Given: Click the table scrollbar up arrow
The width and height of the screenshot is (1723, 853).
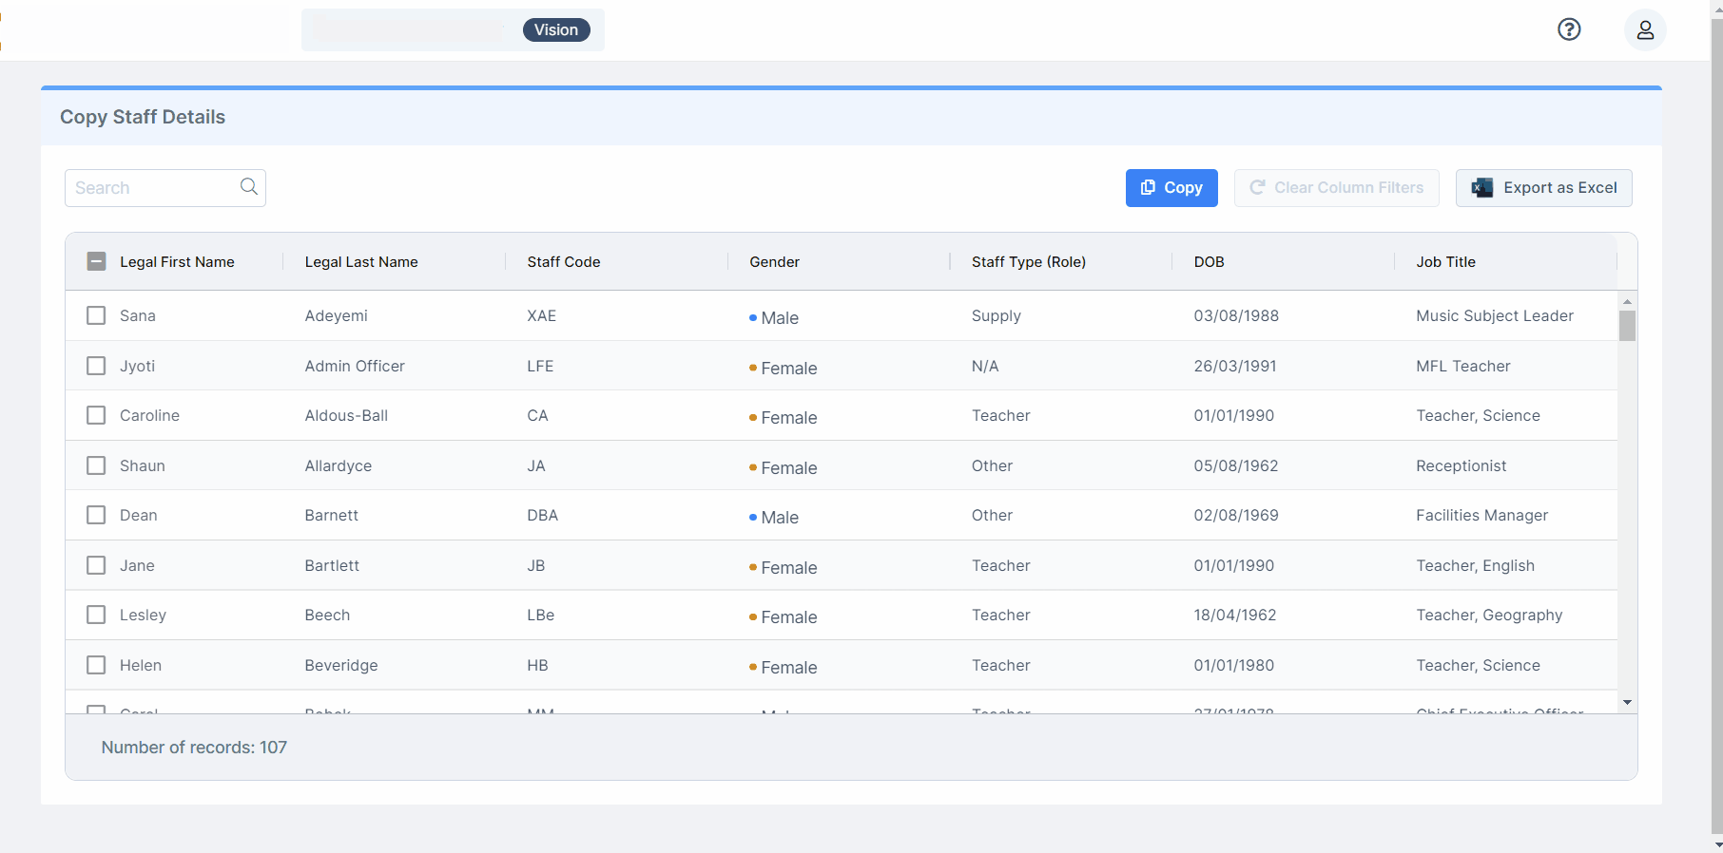Looking at the screenshot, I should tap(1628, 301).
